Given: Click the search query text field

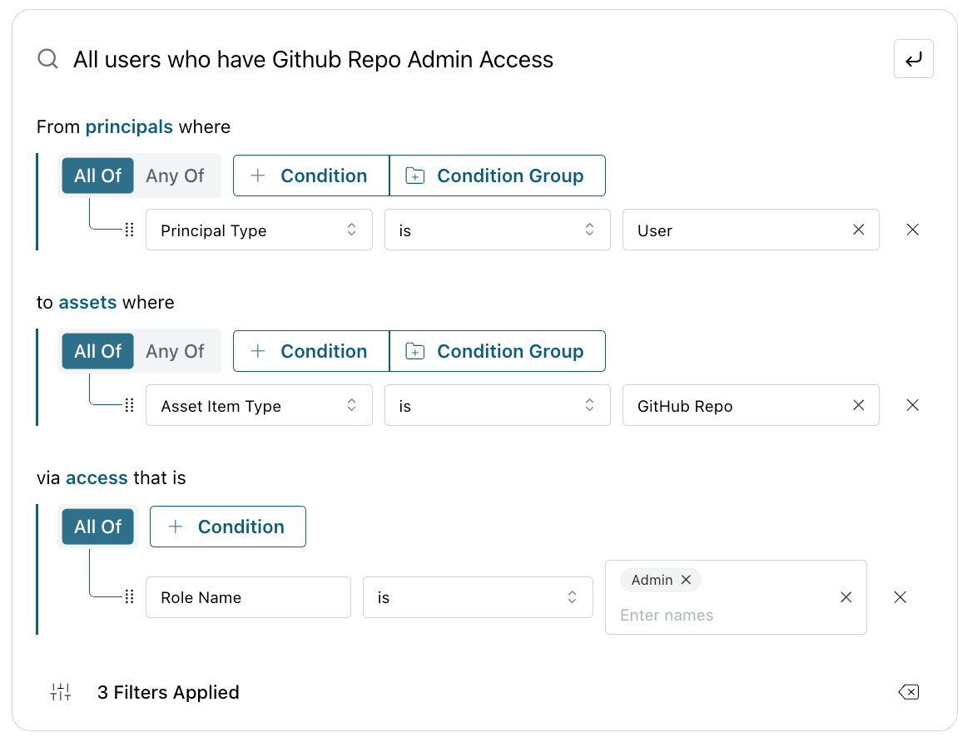Looking at the screenshot, I should pyautogui.click(x=313, y=60).
